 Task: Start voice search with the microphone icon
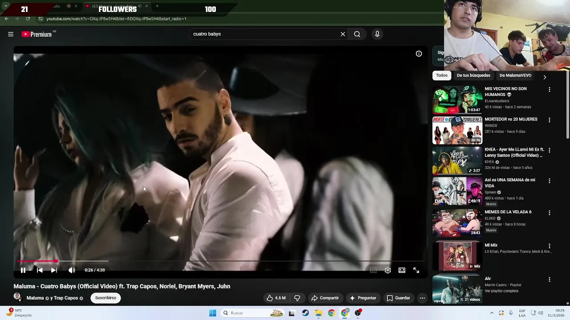(377, 34)
